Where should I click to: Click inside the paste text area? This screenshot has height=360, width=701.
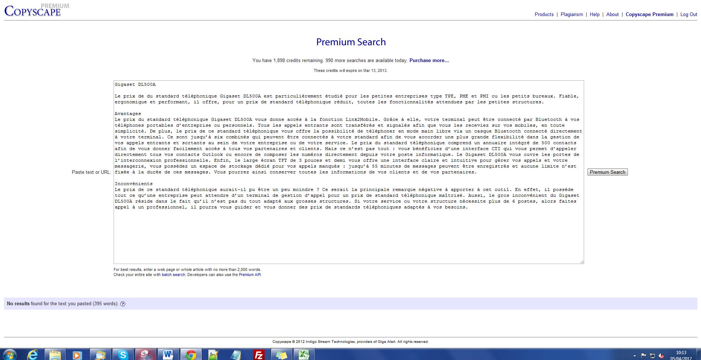(x=348, y=234)
